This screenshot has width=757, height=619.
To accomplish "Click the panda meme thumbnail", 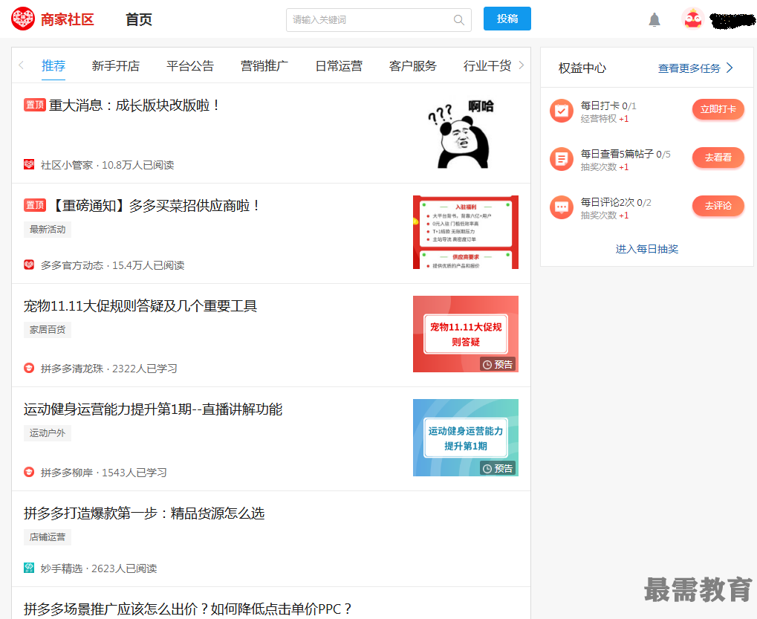I will 464,133.
